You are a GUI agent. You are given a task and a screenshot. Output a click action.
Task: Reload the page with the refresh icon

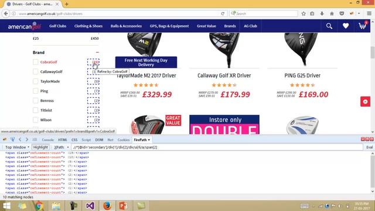click(x=223, y=13)
